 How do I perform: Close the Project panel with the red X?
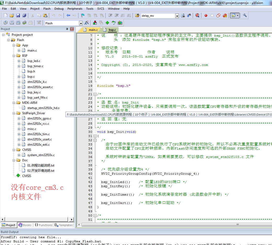pos(72,29)
